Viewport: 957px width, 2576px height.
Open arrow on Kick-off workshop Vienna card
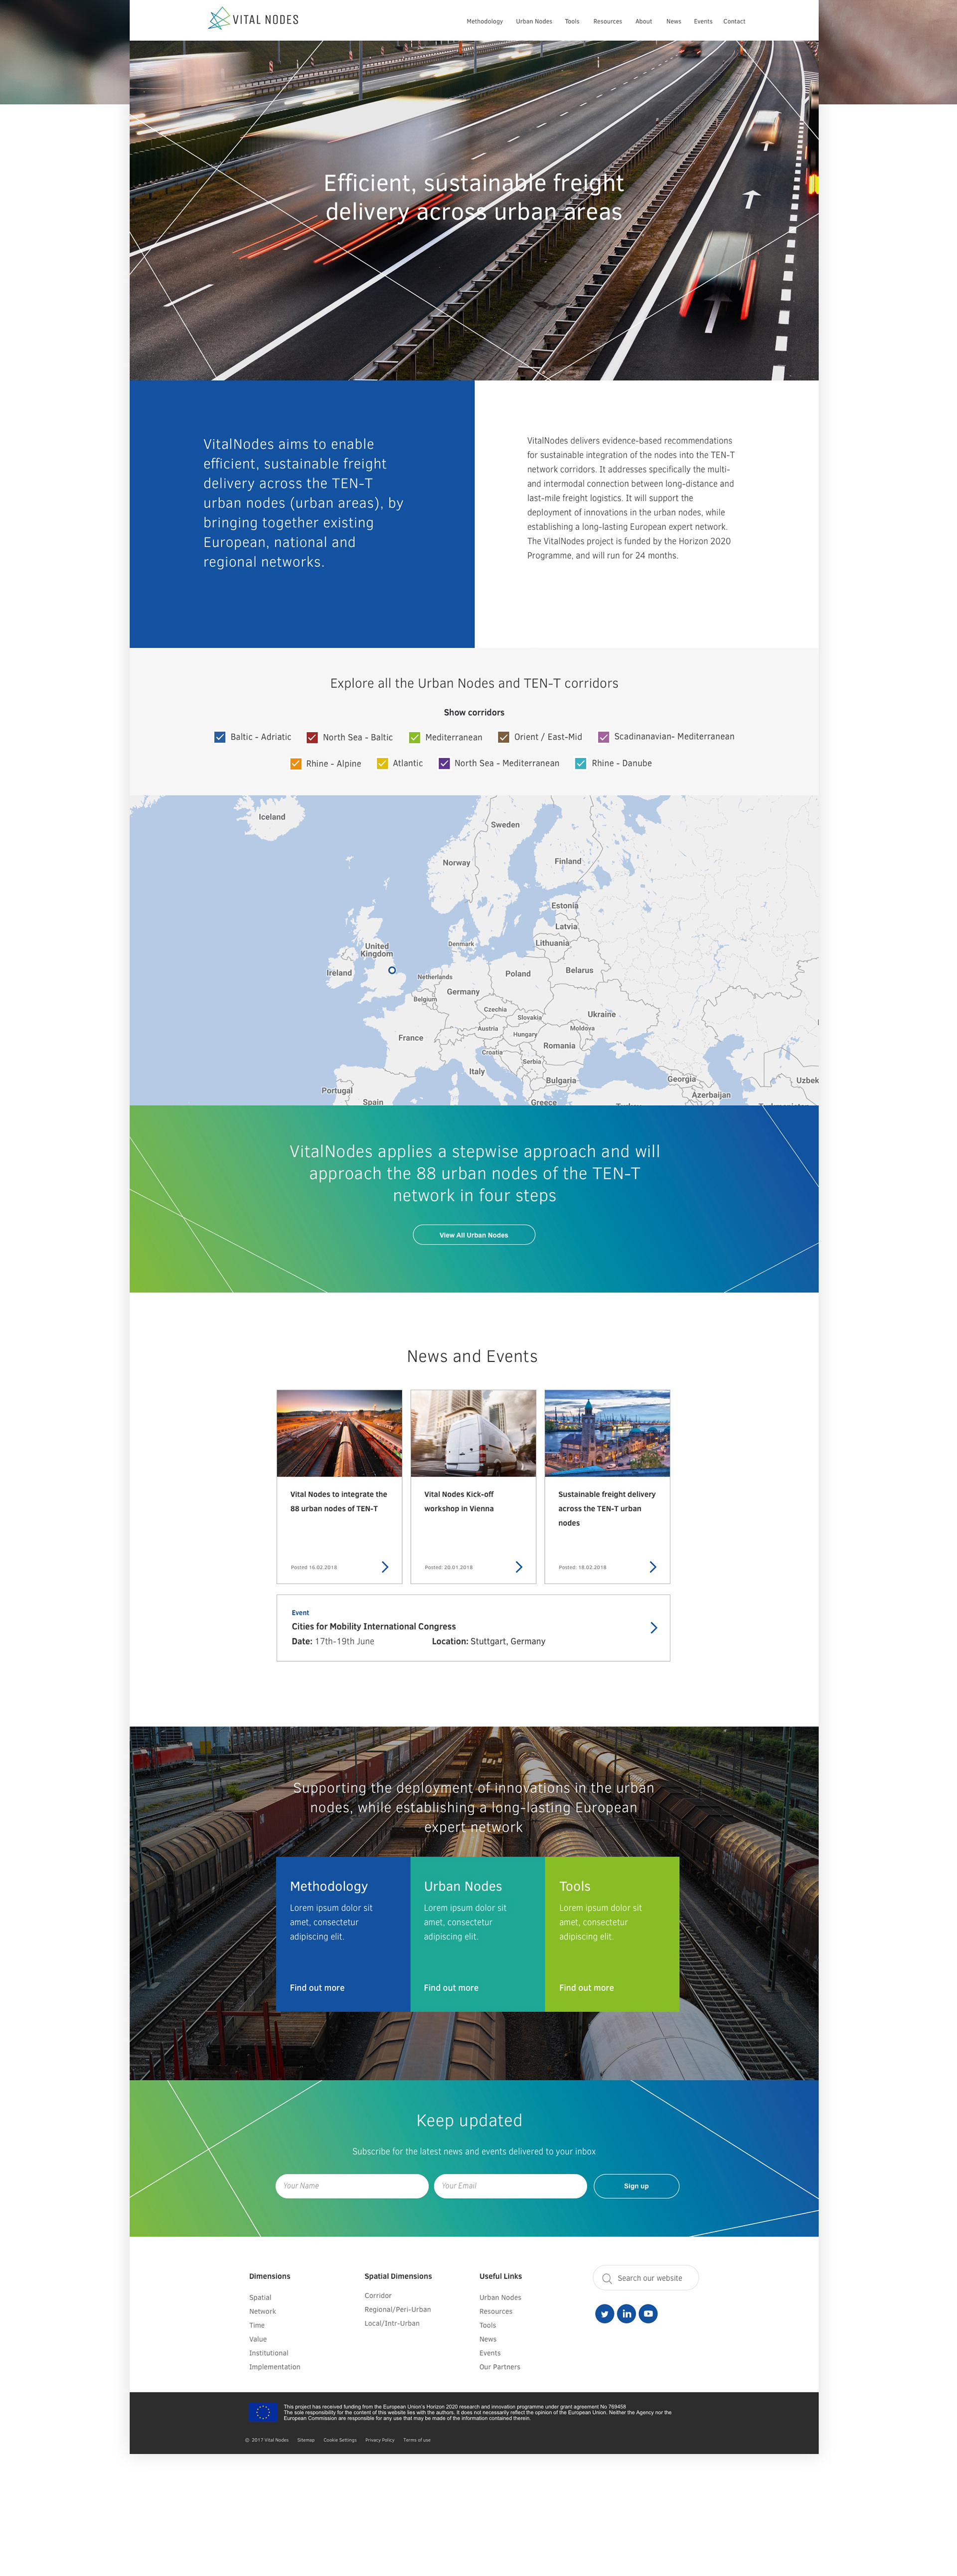(x=519, y=1567)
